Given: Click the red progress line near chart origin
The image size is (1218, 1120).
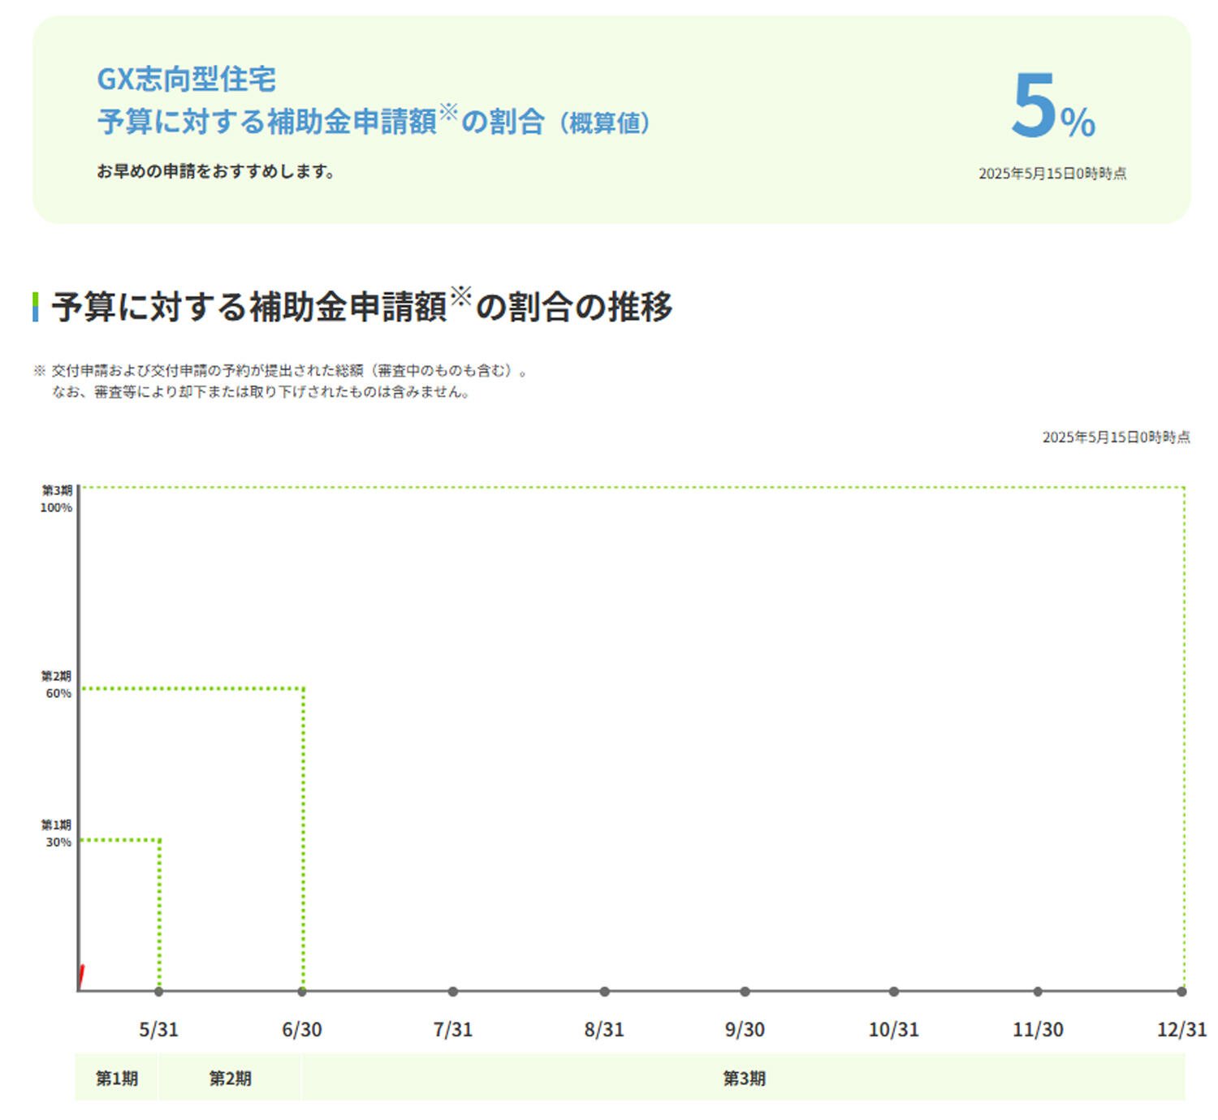Looking at the screenshot, I should click(x=82, y=975).
